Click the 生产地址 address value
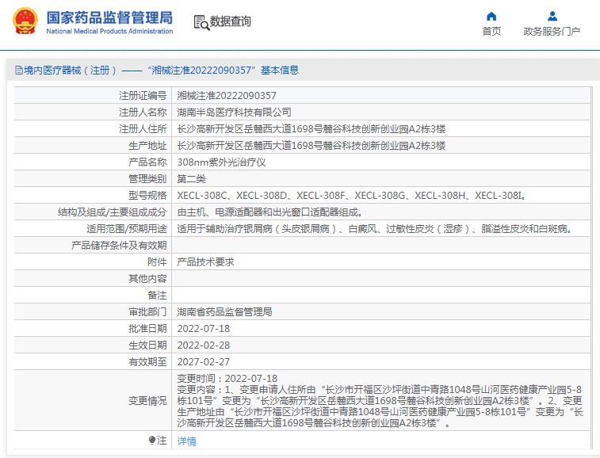The image size is (600, 458). (311, 145)
